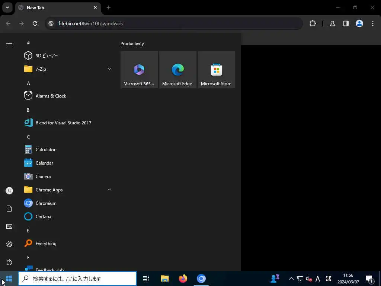Jump to the # letter header

(x=28, y=43)
